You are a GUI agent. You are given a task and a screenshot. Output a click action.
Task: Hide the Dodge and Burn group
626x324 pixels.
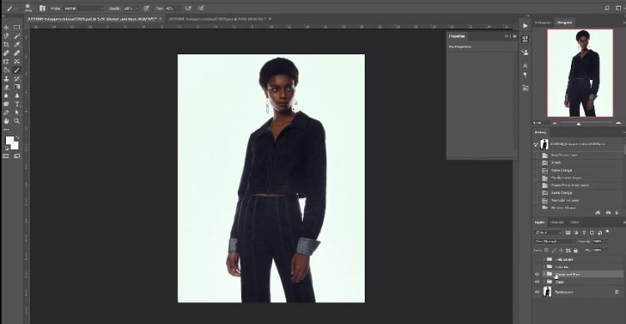[537, 274]
